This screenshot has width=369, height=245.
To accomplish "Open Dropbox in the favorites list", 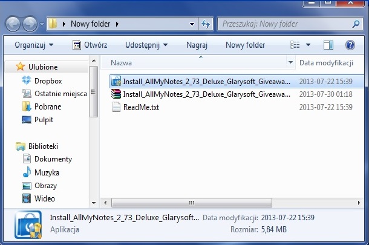I will [x=48, y=80].
